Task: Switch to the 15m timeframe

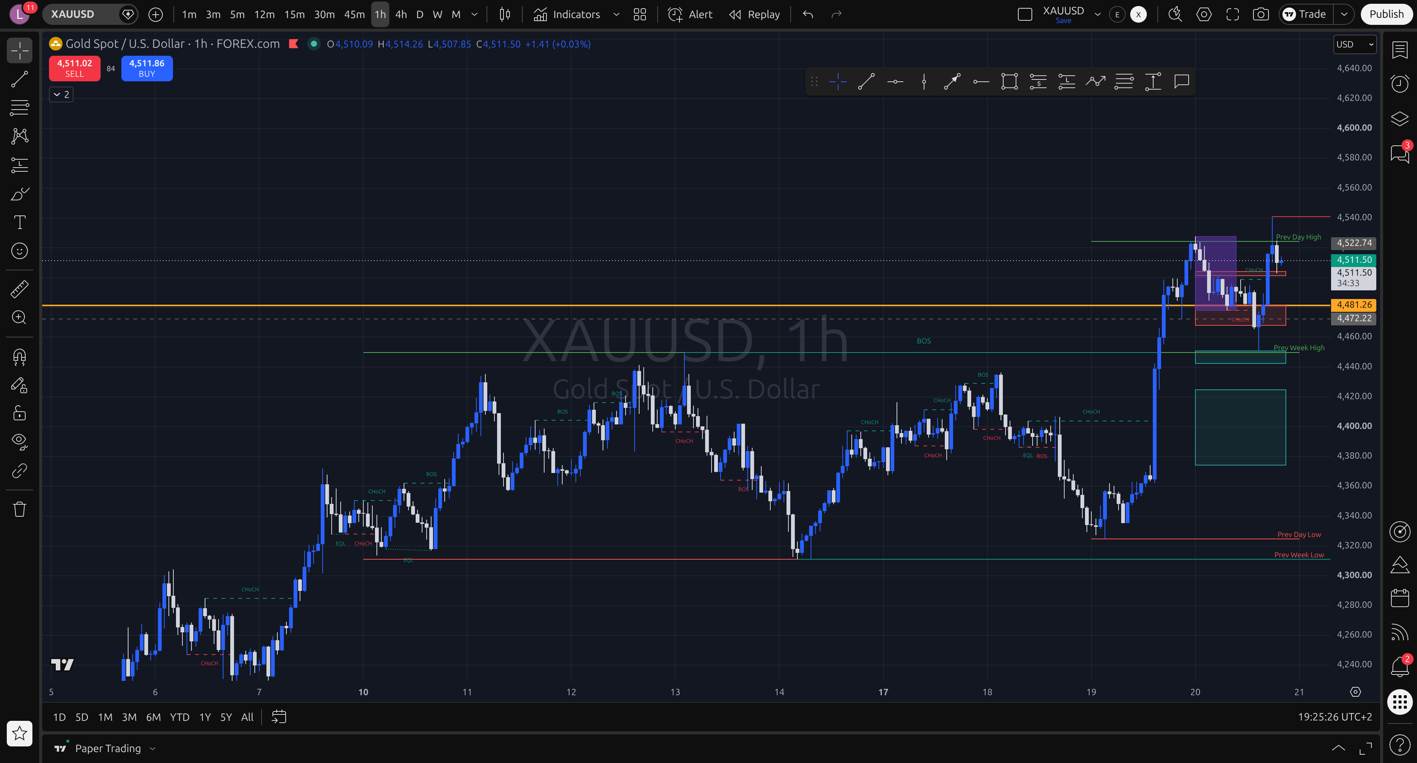Action: (294, 14)
